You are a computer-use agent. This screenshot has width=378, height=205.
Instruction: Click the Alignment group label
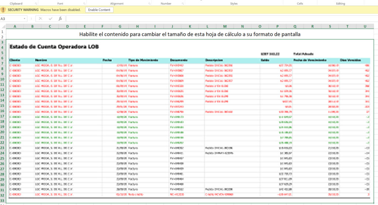117,4
